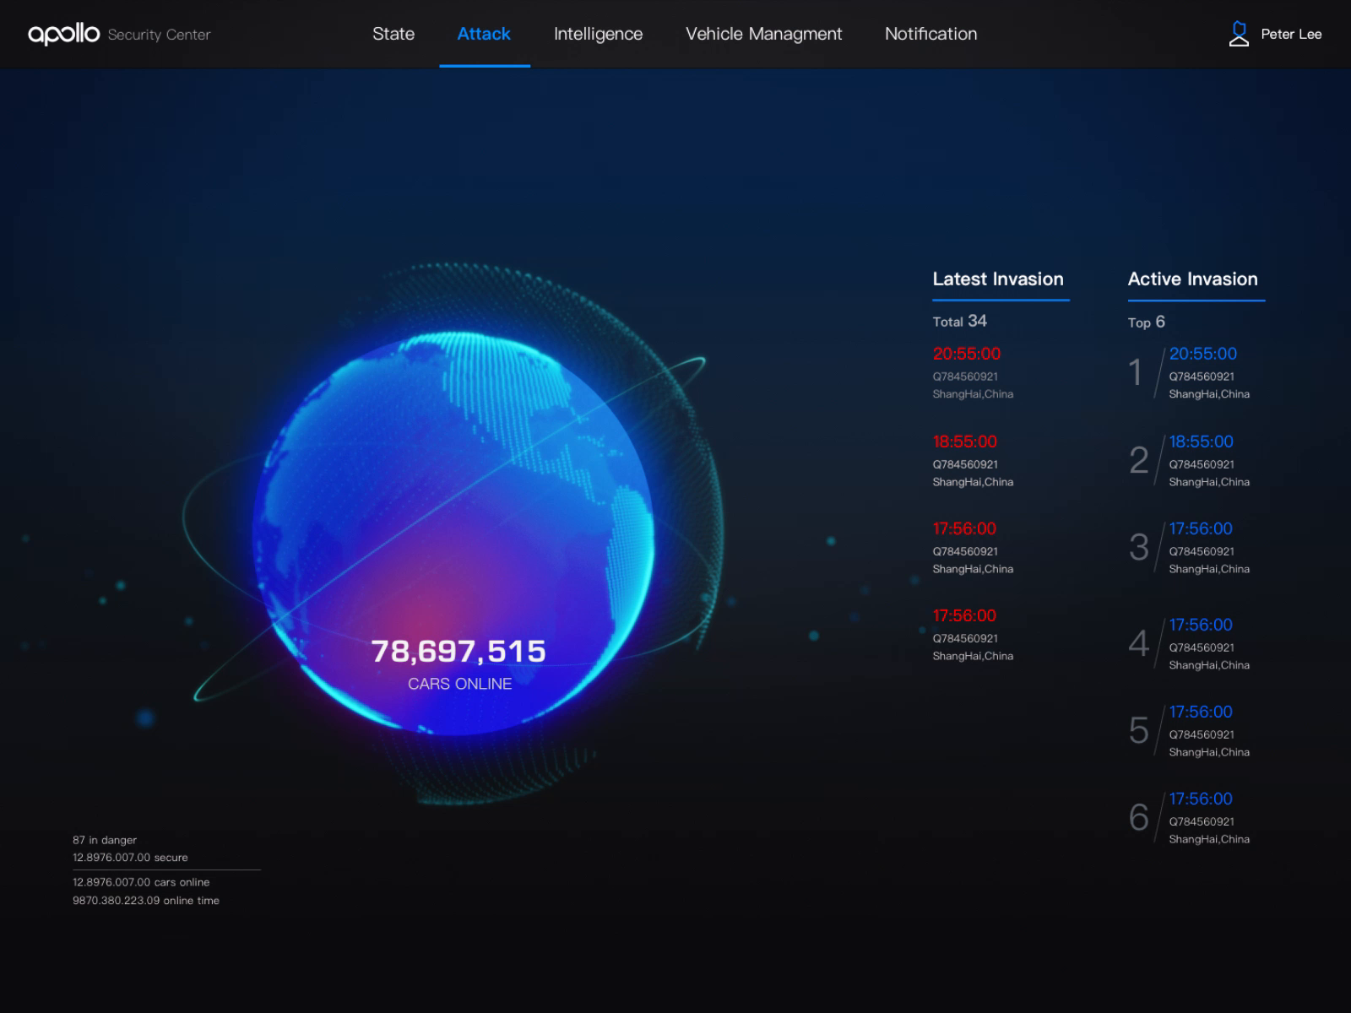
Task: Click the Total 34 count
Action: point(960,321)
